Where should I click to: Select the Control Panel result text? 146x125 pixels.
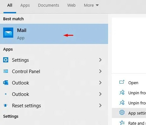[26, 72]
